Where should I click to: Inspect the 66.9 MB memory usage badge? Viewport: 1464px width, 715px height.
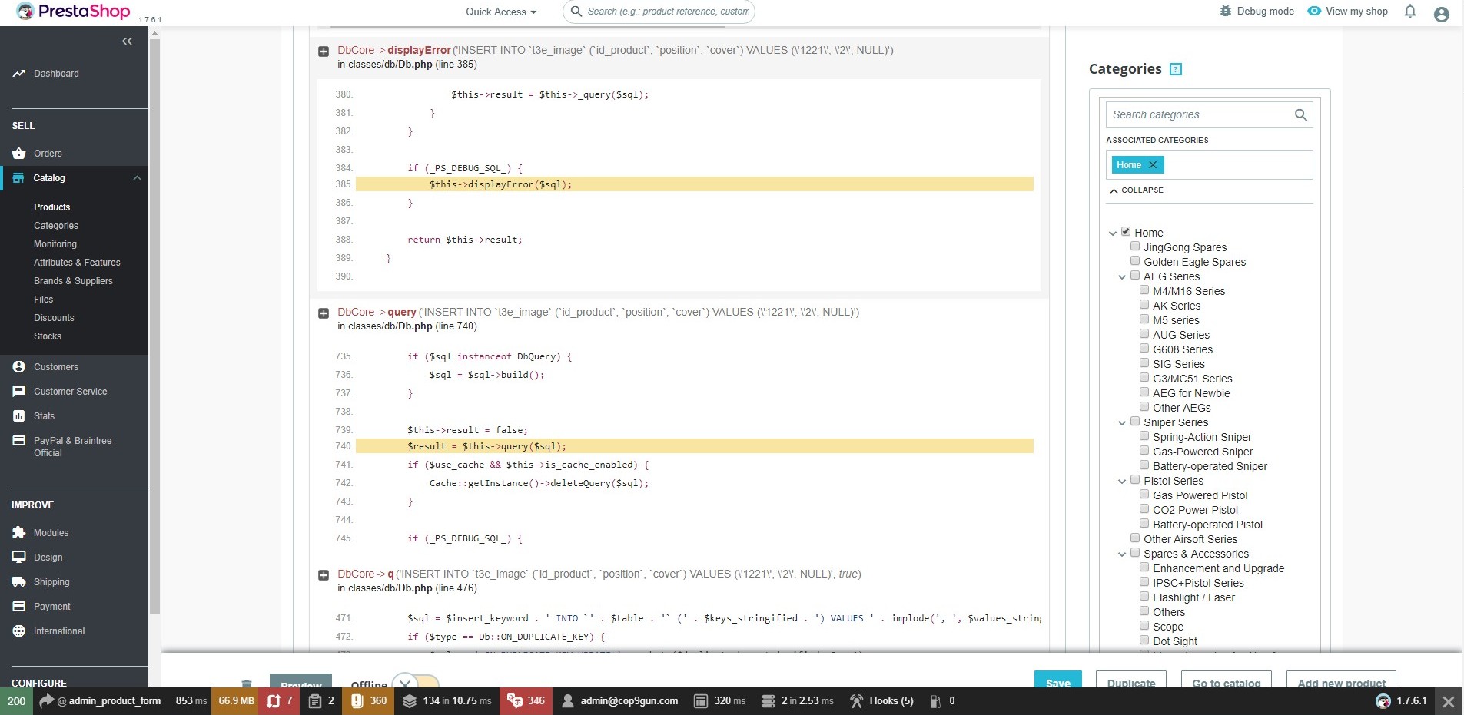click(235, 700)
